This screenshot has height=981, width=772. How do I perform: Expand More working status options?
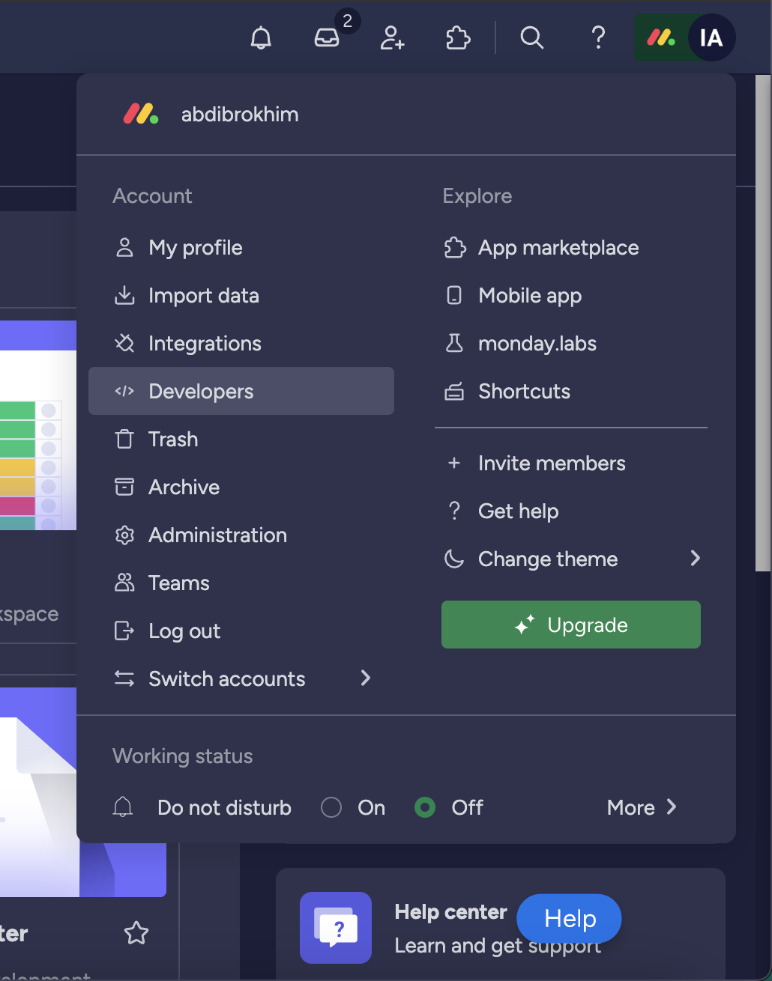pyautogui.click(x=642, y=807)
